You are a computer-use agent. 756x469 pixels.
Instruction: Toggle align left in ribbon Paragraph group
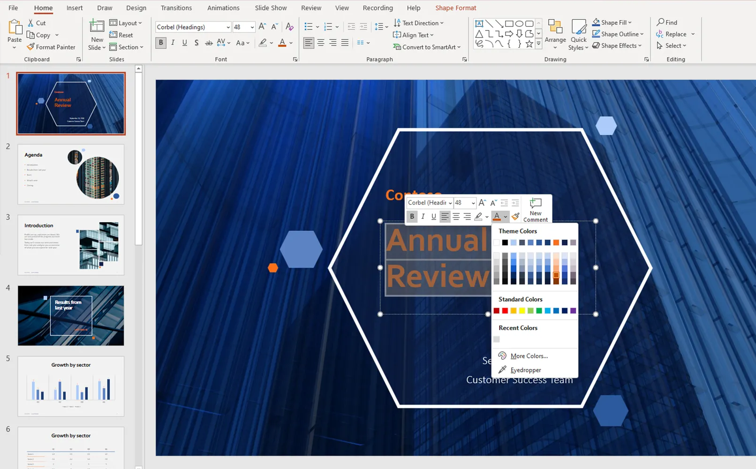tap(309, 43)
